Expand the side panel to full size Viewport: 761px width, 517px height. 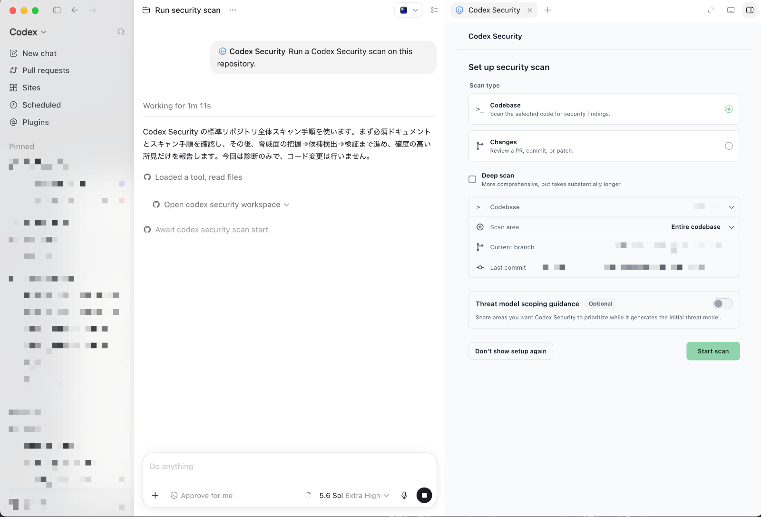(711, 10)
